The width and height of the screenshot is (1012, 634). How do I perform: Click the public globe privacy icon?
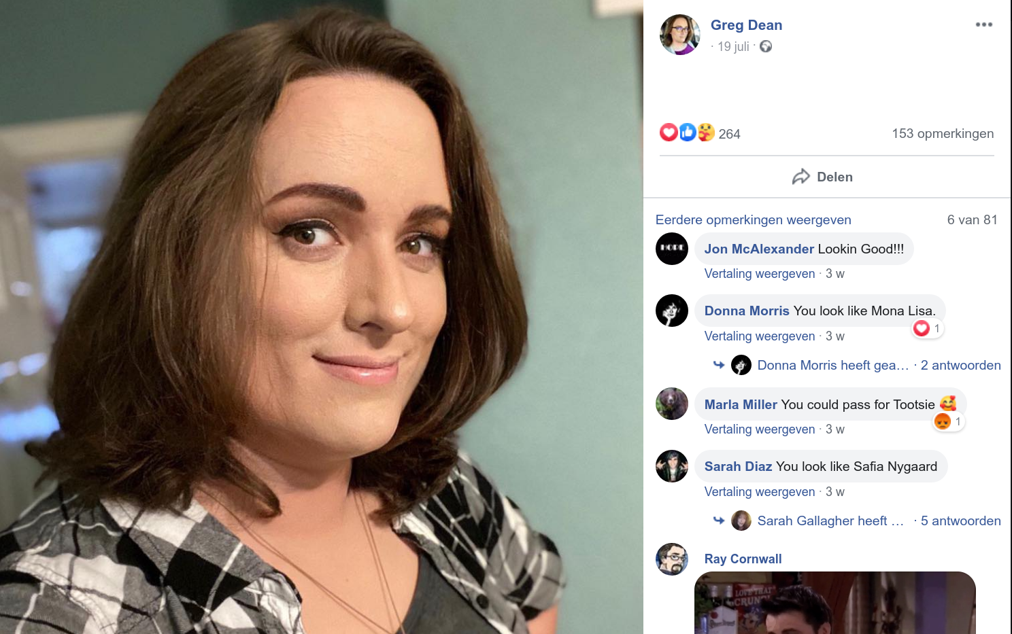coord(766,46)
